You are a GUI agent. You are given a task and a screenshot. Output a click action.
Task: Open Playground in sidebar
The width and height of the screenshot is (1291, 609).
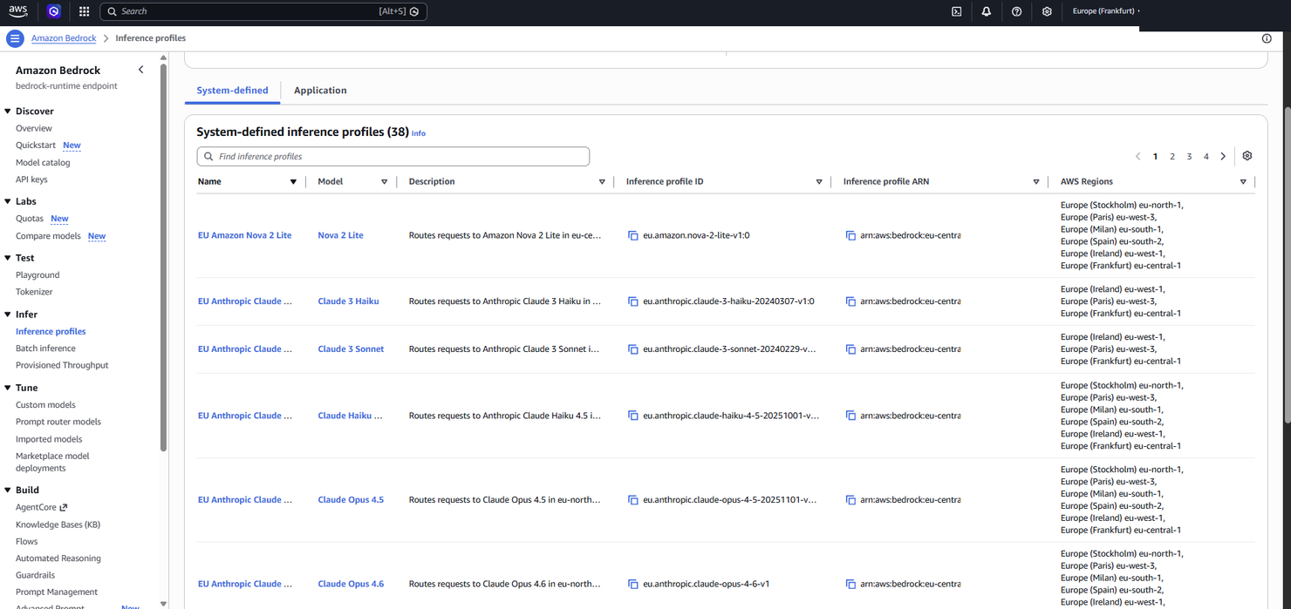tap(38, 275)
